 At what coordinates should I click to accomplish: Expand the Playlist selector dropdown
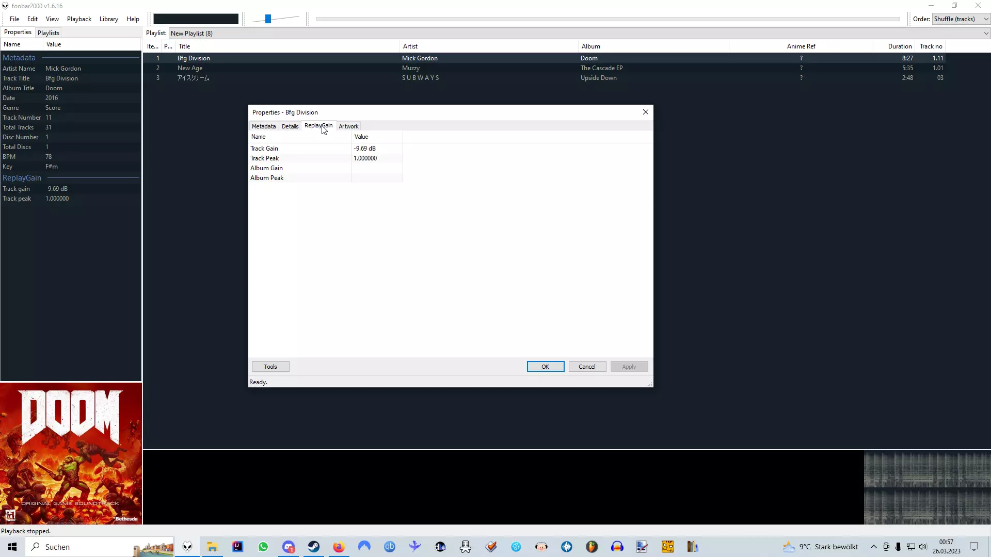[986, 34]
